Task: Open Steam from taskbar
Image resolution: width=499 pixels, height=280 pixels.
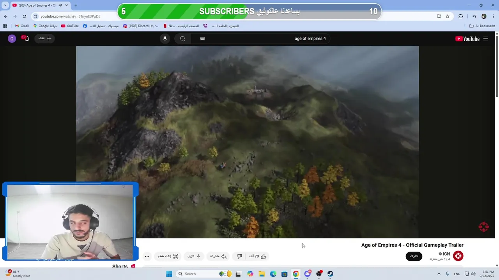Action: [330, 274]
